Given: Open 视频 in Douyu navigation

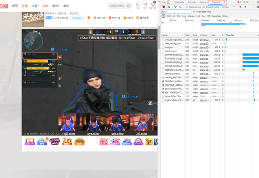Looking at the screenshot, I should [x=45, y=6].
